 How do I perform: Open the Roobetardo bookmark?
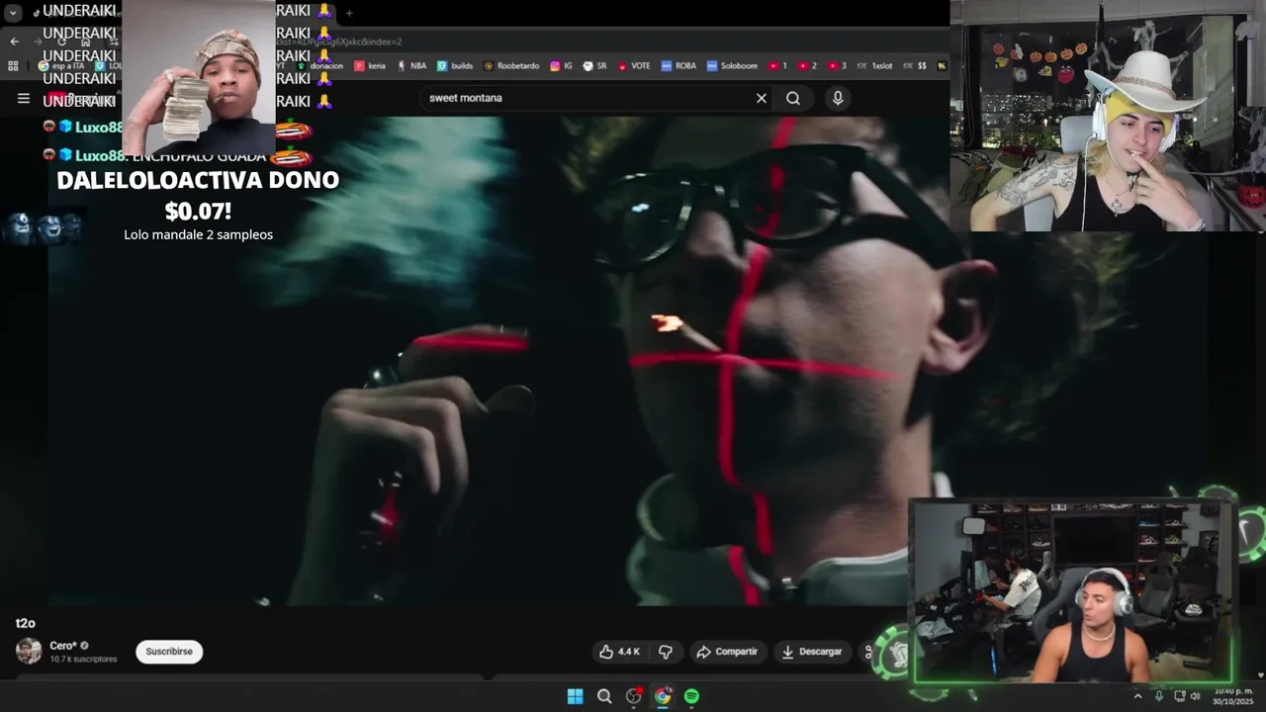tap(511, 66)
